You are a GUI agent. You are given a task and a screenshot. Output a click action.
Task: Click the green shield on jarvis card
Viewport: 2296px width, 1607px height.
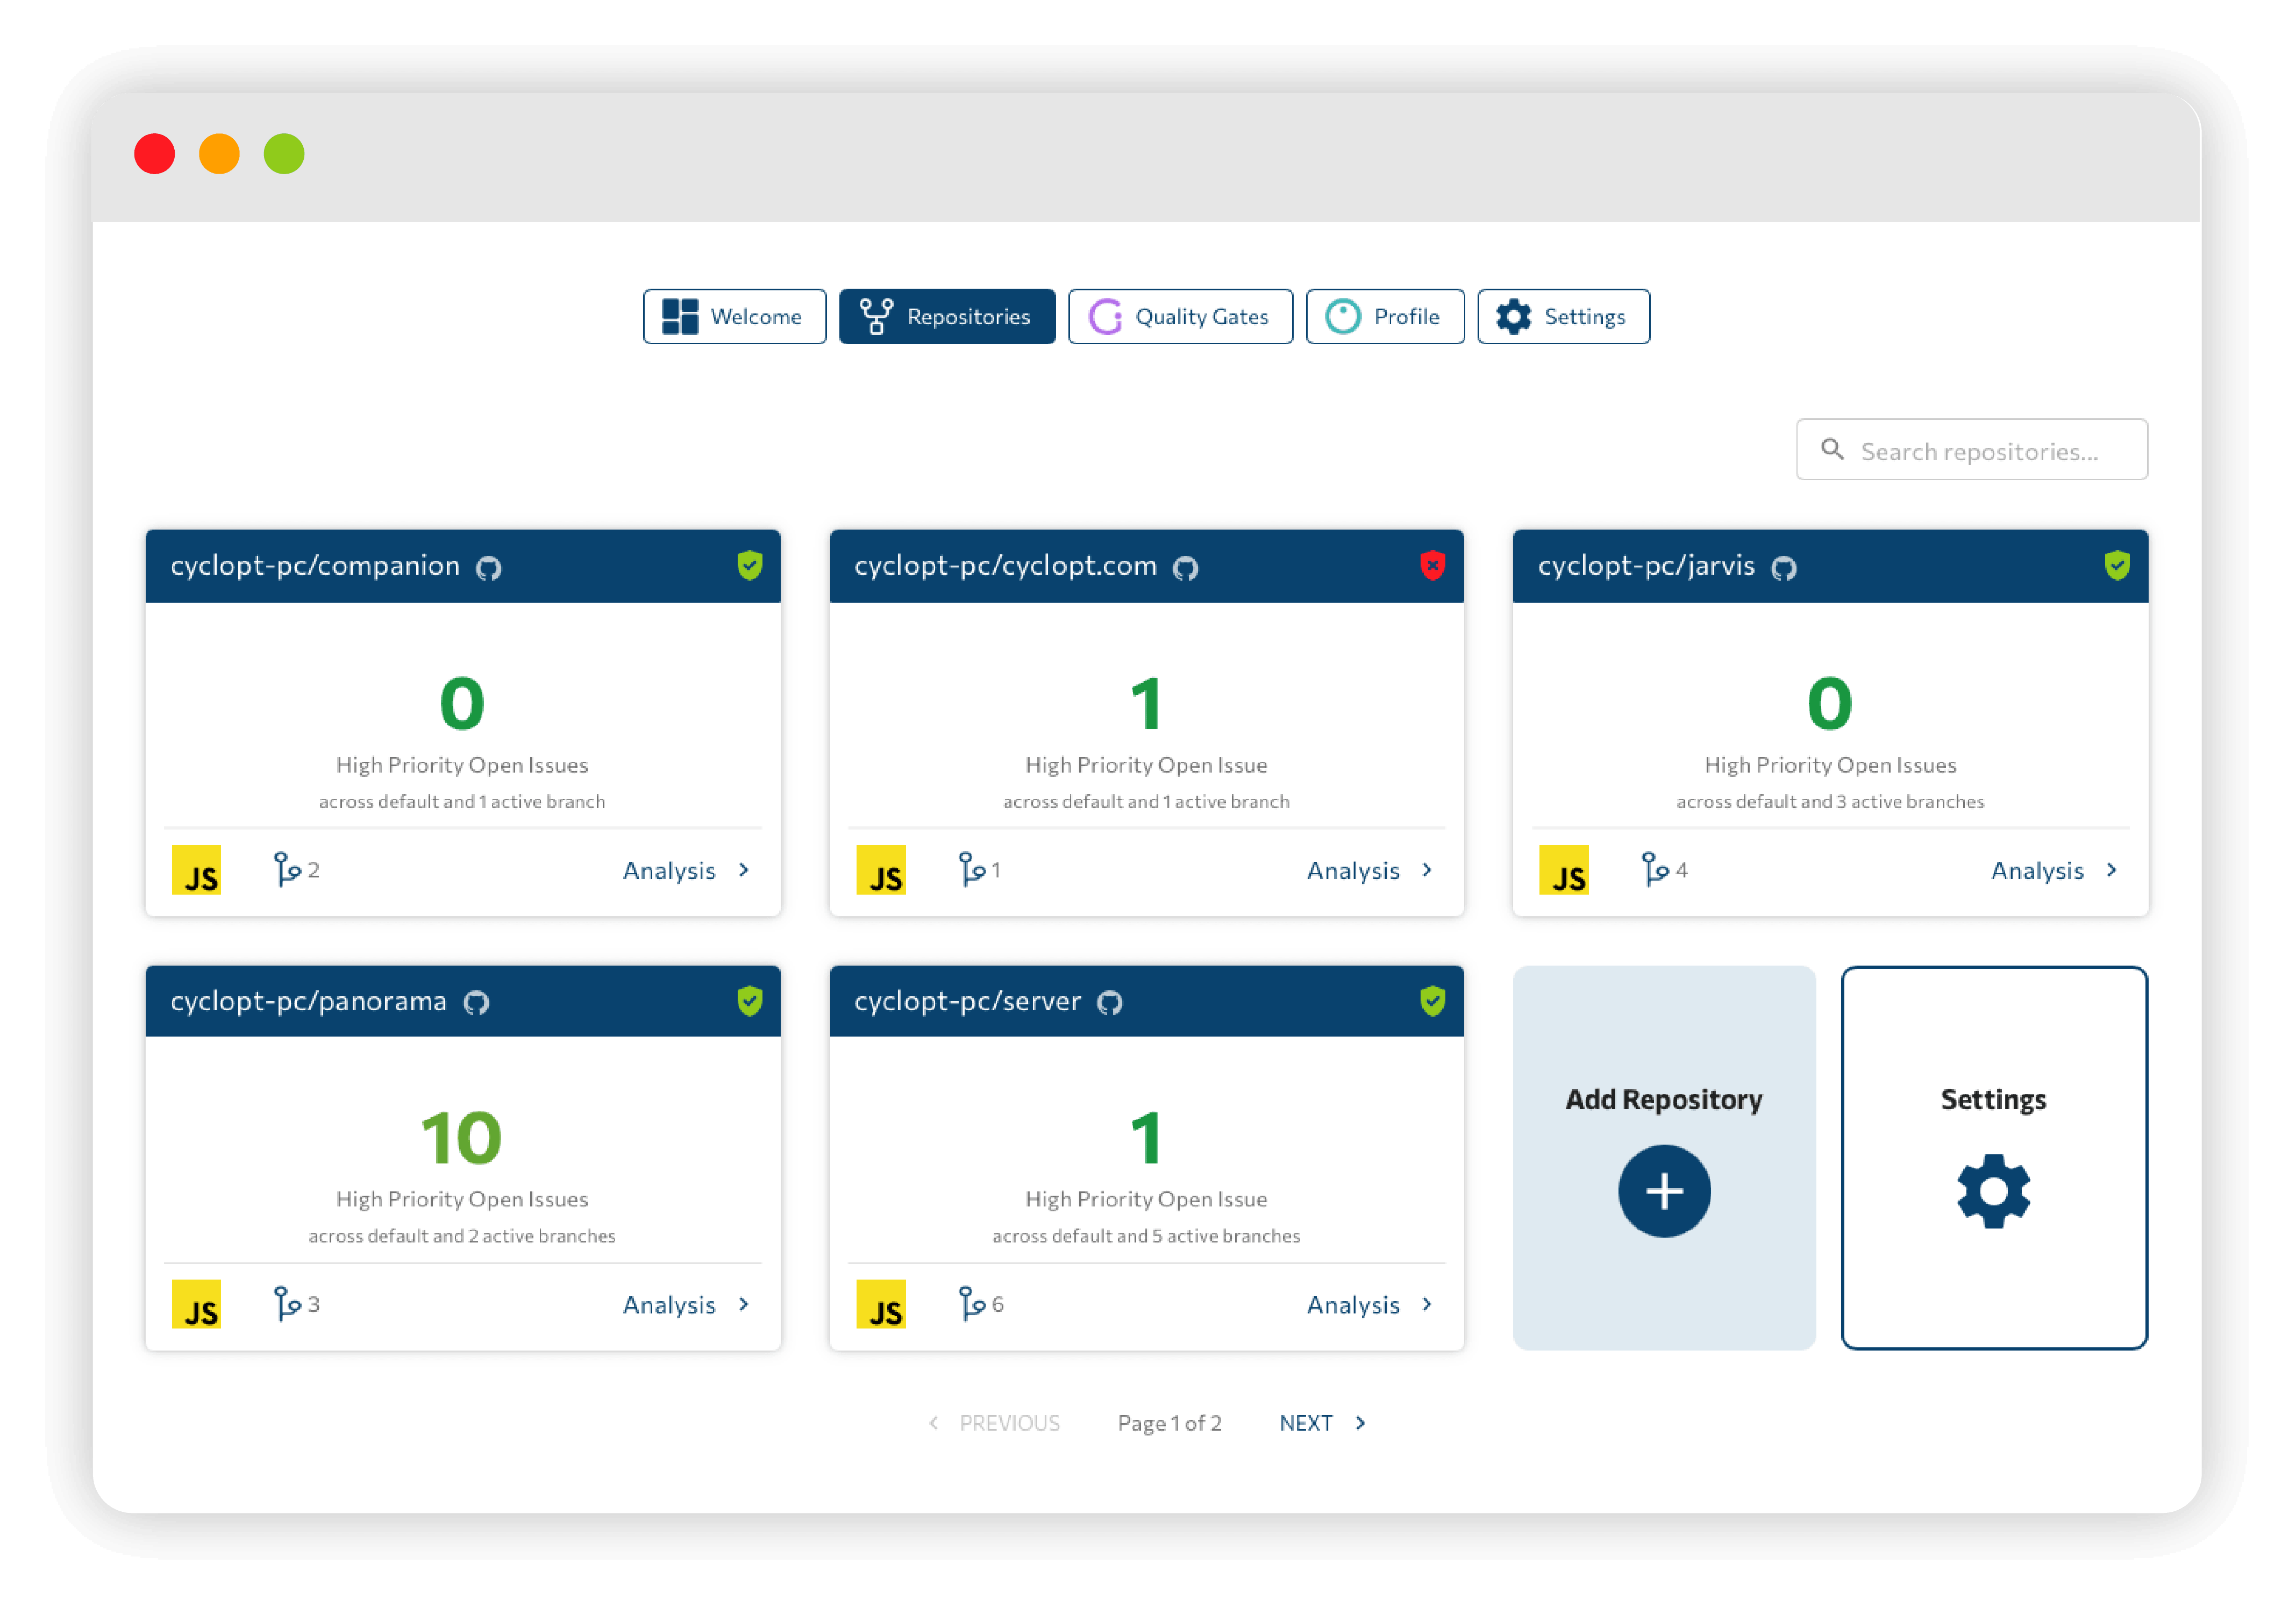[x=2116, y=565]
